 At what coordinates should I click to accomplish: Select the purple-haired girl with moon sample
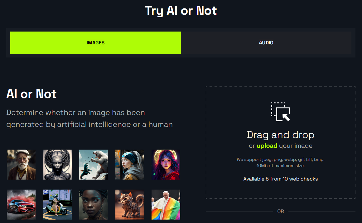(166, 165)
